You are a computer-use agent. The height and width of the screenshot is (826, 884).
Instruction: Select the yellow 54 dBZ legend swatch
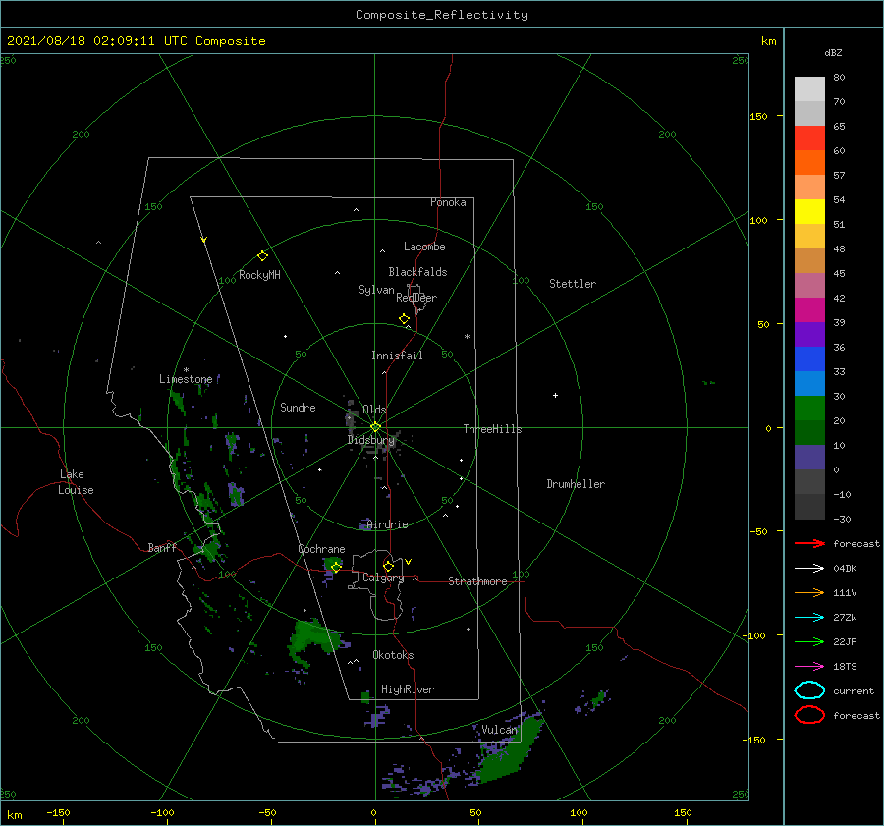click(x=809, y=211)
